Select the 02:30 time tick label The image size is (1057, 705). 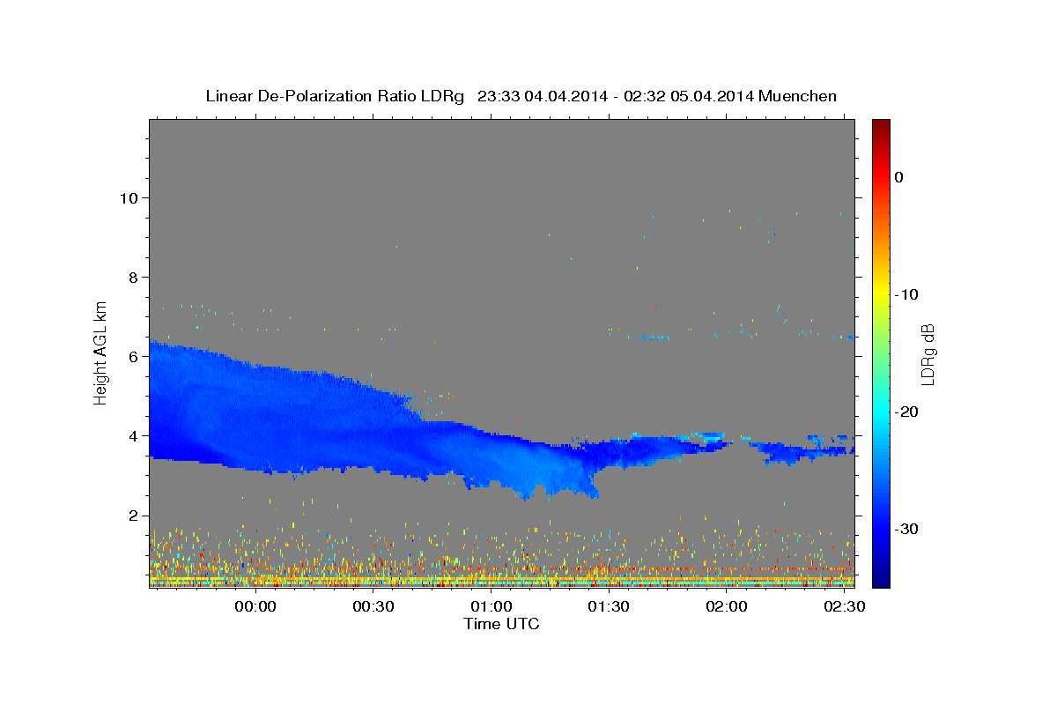click(844, 607)
